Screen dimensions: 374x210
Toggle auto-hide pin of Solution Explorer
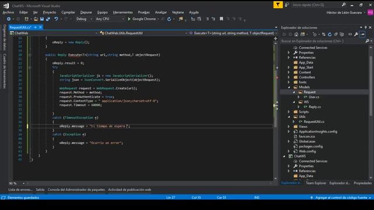click(365, 27)
